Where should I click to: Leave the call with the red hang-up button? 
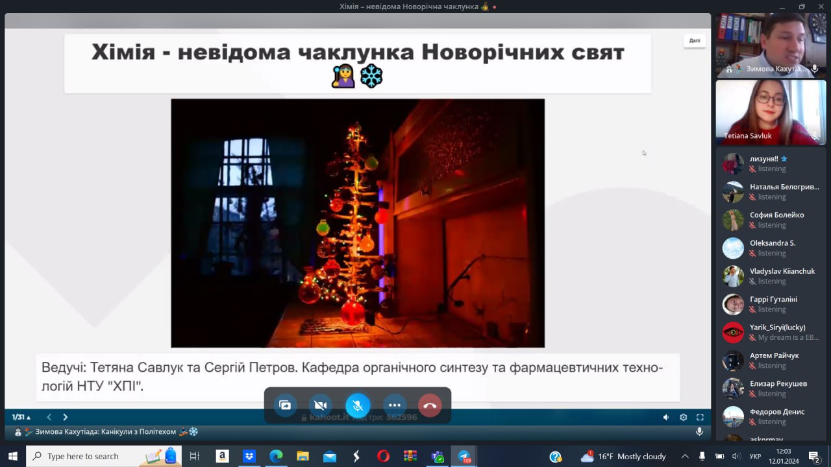click(x=430, y=405)
